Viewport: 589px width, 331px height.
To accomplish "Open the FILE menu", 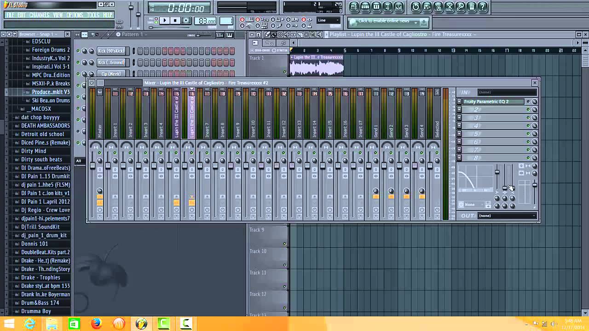I will (10, 15).
